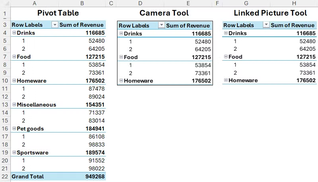The image size is (318, 182).
Task: Collapse the Miscellaneous group
Action: click(14, 105)
